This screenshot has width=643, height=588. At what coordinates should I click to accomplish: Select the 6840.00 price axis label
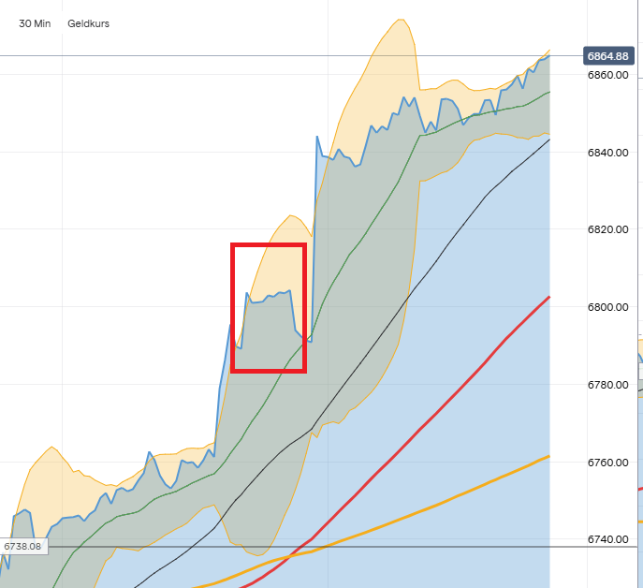point(607,153)
